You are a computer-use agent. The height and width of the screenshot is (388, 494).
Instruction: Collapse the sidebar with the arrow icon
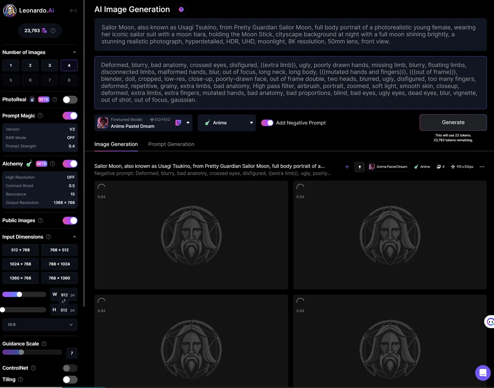[x=73, y=11]
